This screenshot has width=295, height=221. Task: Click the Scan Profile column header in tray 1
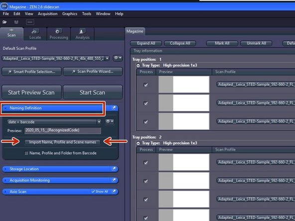pyautogui.click(x=254, y=72)
